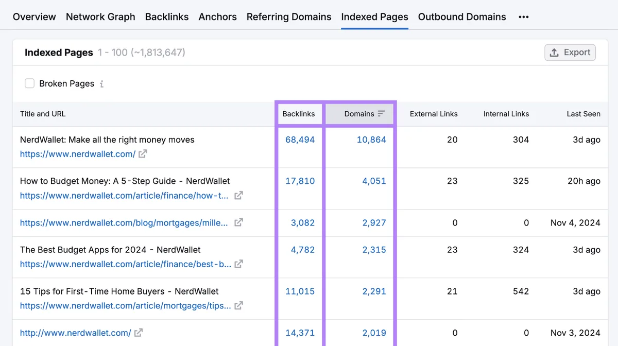Viewport: 618px width, 346px height.
Task: Click the 21 external links value
Action: click(x=452, y=291)
